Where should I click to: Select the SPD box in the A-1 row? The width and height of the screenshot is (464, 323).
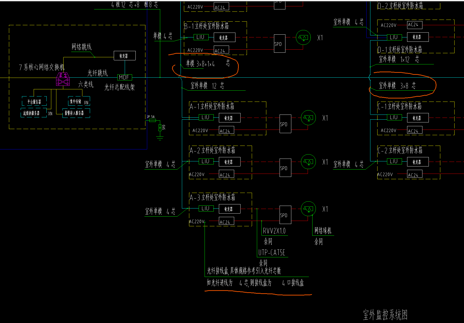(x=285, y=124)
